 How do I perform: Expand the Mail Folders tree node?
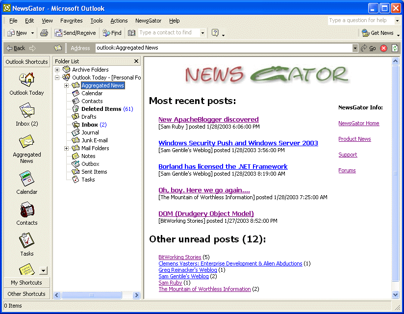coord(67,148)
